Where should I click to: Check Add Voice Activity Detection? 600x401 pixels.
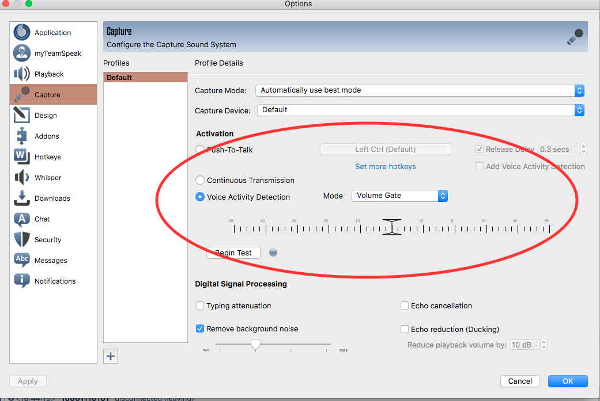click(480, 166)
